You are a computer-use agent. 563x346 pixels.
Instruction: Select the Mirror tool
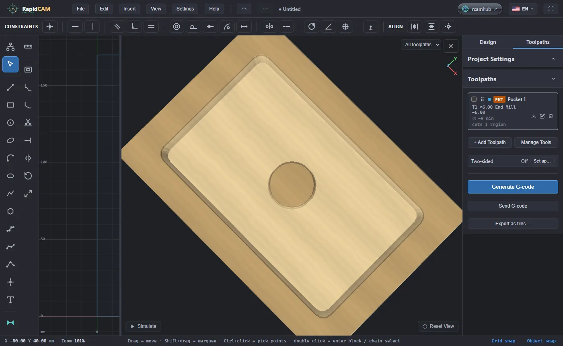tap(28, 158)
